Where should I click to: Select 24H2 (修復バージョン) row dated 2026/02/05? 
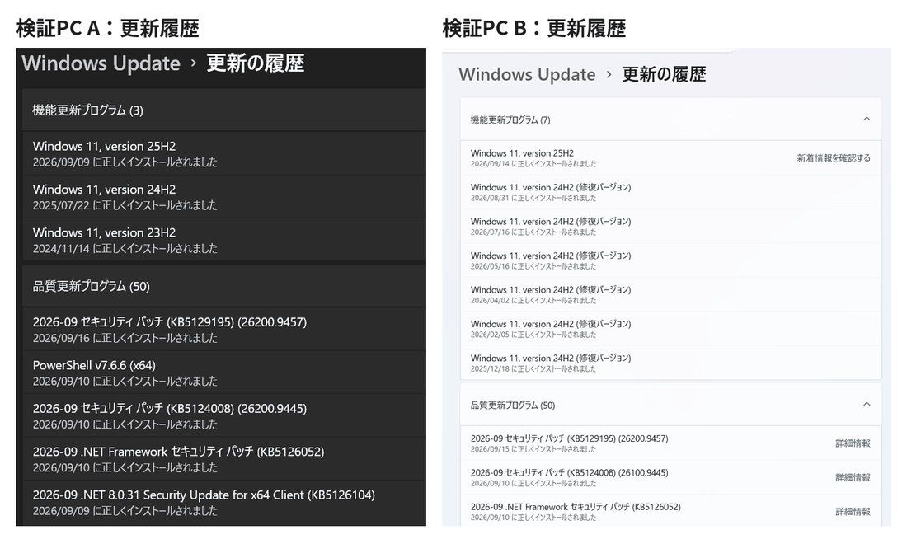pos(671,328)
